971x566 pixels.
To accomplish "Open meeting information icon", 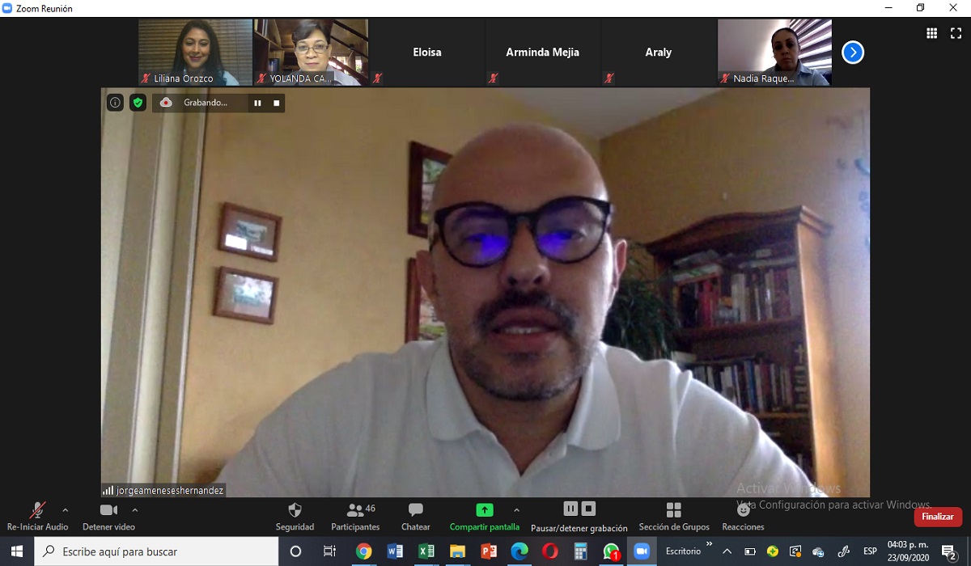I will [x=115, y=103].
